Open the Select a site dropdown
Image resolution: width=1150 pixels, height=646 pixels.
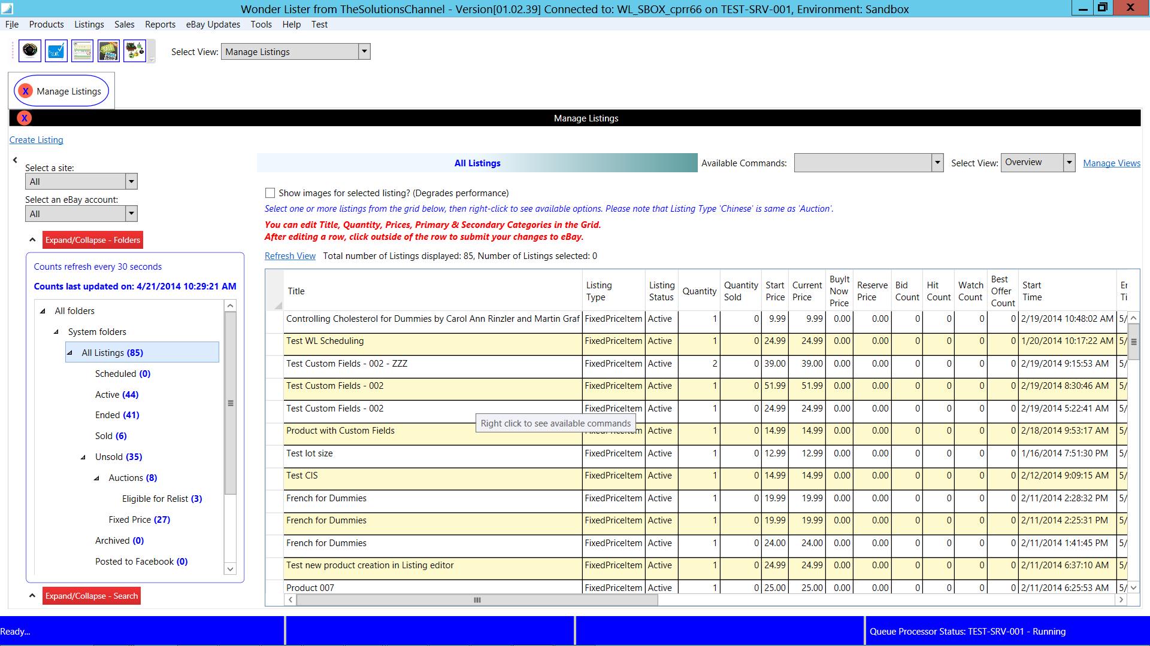coord(131,181)
